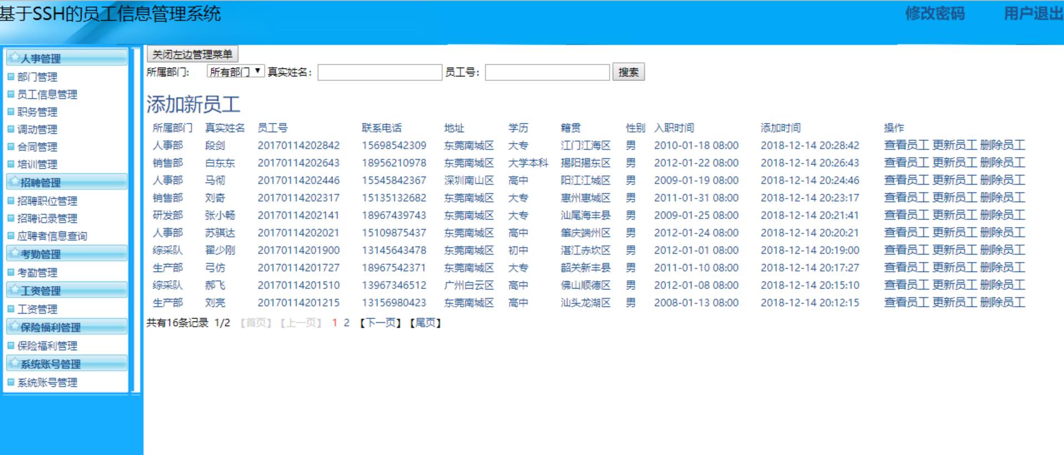Viewport: 1064px width, 455px height.
Task: Click 查看员工 for employee 翟少刚
Action: tap(906, 250)
